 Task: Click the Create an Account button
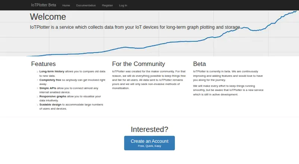pos(149,143)
